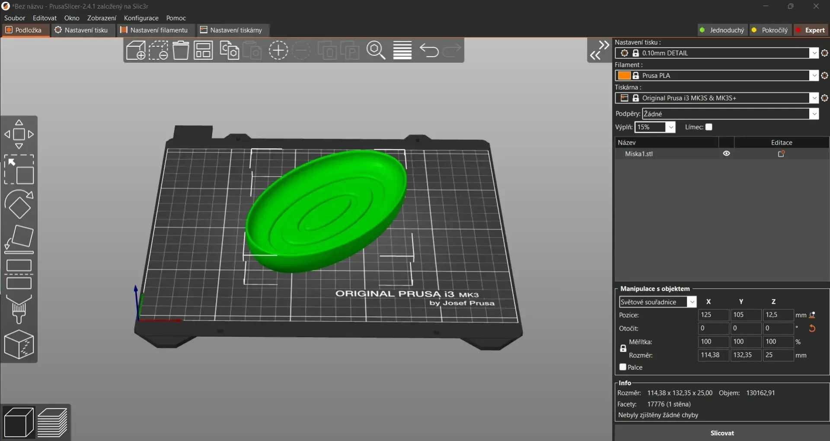The width and height of the screenshot is (830, 441).
Task: Click the X position field
Action: click(x=713, y=315)
